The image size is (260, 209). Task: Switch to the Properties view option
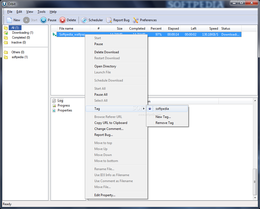click(63, 110)
